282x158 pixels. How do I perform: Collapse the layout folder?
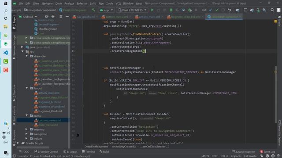(x=26, y=88)
